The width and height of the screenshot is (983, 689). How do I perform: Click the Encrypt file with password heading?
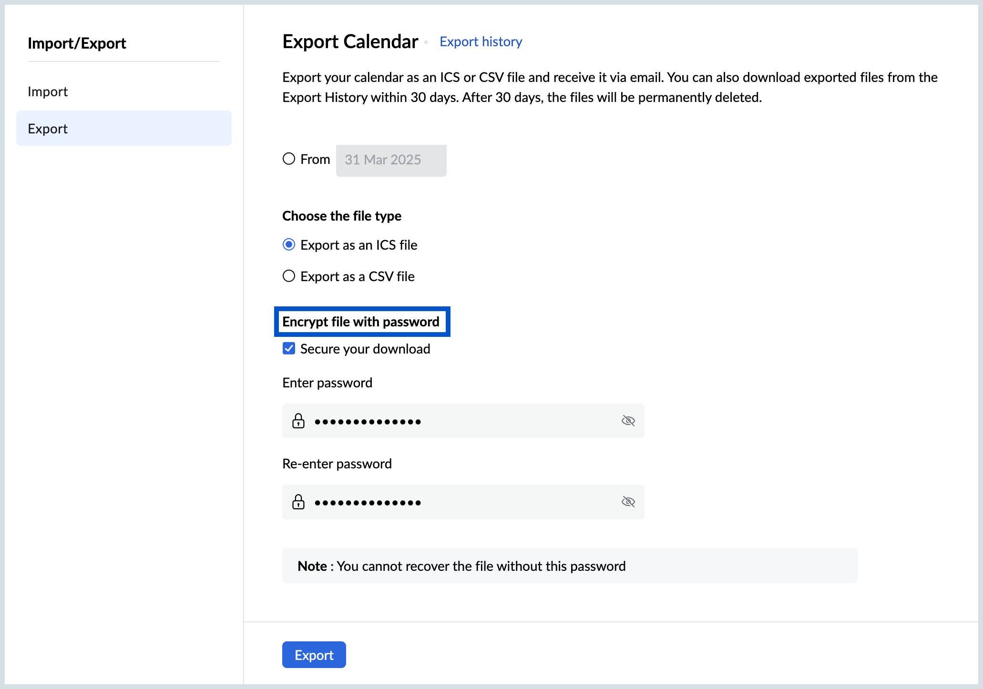point(361,322)
